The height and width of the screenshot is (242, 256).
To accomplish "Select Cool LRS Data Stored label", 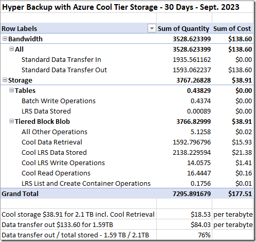I will pos(54,152).
